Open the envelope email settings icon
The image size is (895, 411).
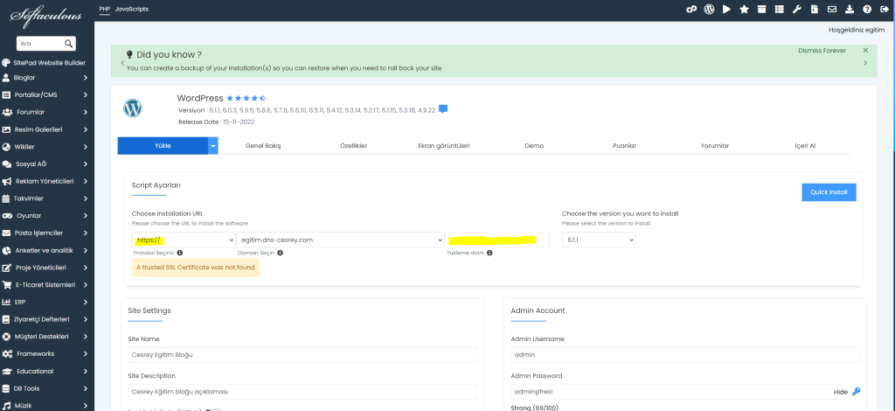pyautogui.click(x=832, y=9)
